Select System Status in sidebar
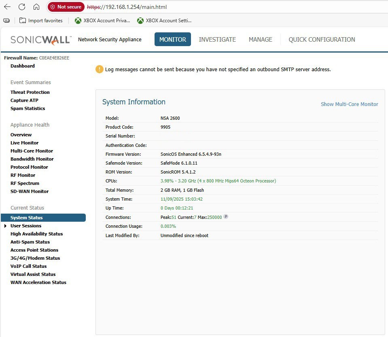 click(43, 218)
